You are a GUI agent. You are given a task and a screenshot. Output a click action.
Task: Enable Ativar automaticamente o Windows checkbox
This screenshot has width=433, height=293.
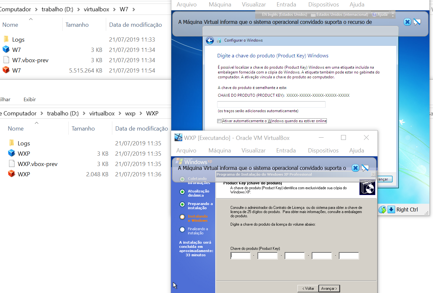(219, 121)
